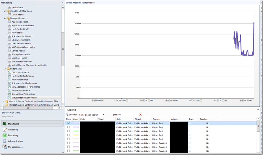
Task: Open the Authoring workspace
Action: [x=13, y=130]
